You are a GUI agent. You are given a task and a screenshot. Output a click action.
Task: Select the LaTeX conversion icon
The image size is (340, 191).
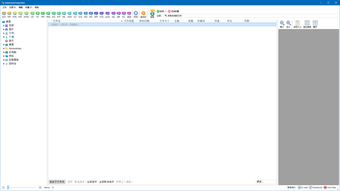[x=107, y=15]
